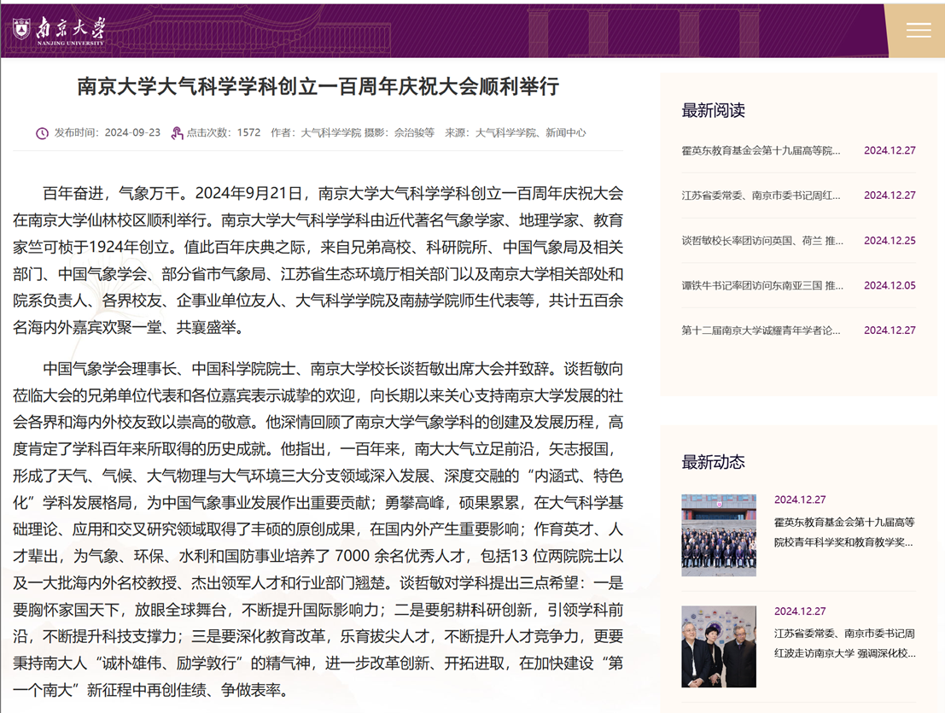Click the 2024.12.25 date in 最新阅读
Viewport: 945px width, 713px height.
click(889, 241)
